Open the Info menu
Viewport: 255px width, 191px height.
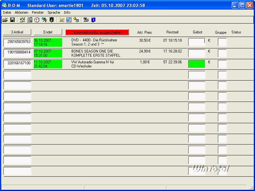(67, 12)
